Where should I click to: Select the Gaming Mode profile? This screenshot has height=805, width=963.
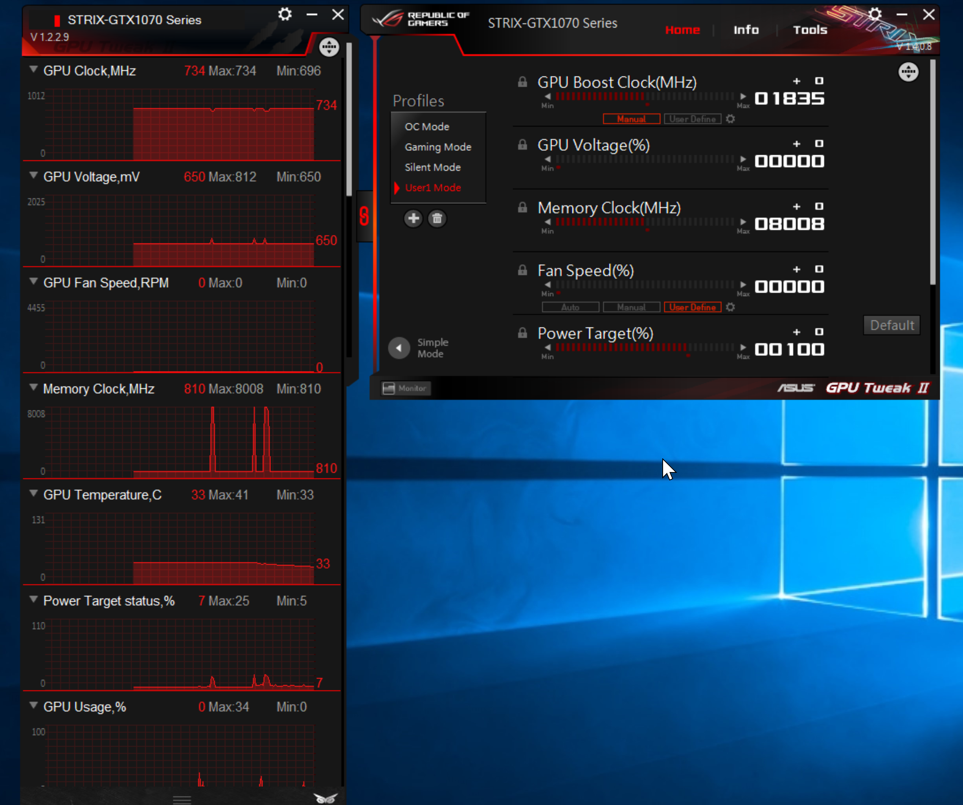coord(437,147)
